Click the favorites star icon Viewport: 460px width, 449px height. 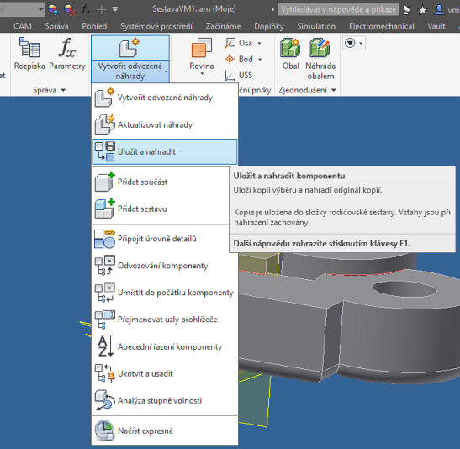pos(422,10)
